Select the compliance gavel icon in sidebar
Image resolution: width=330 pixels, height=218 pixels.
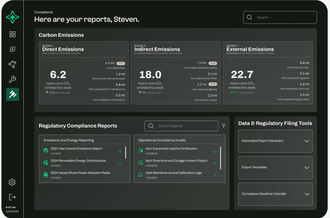13,94
